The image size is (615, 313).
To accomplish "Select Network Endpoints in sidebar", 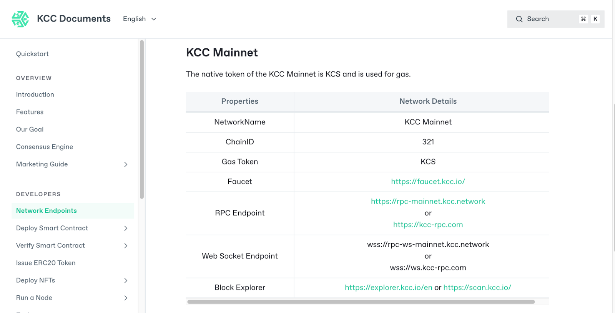I will 73,211.
